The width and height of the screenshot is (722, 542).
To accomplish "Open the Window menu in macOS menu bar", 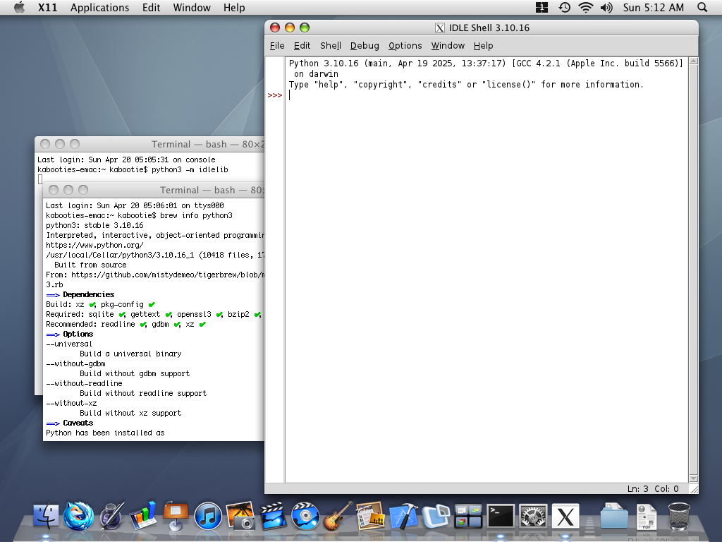I will tap(192, 7).
